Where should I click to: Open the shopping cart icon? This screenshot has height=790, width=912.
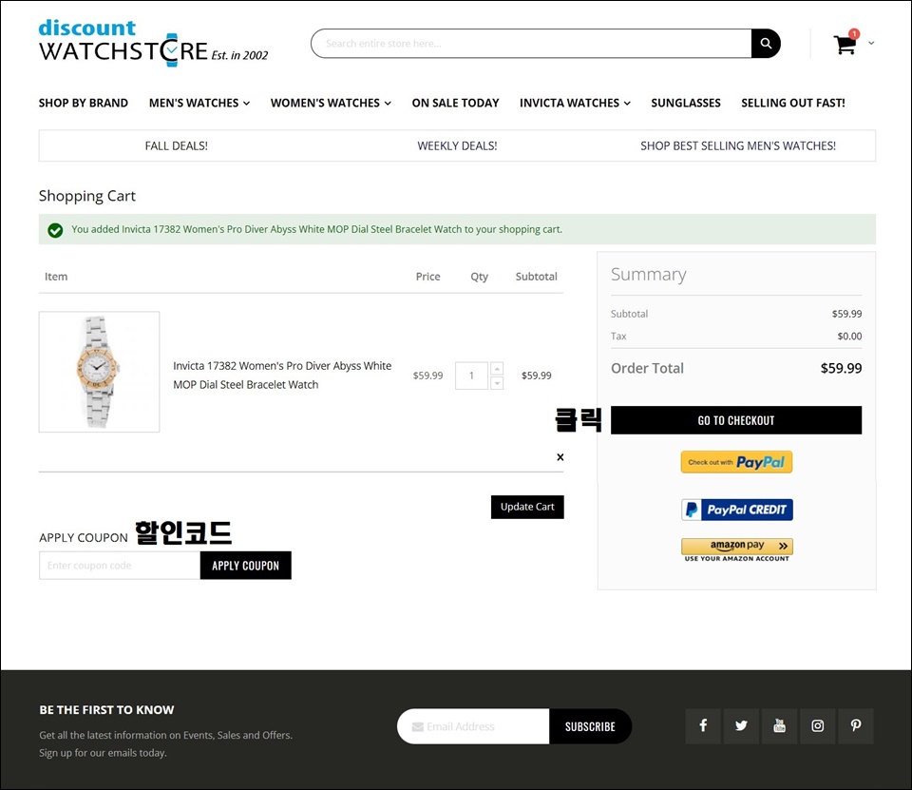coord(845,44)
